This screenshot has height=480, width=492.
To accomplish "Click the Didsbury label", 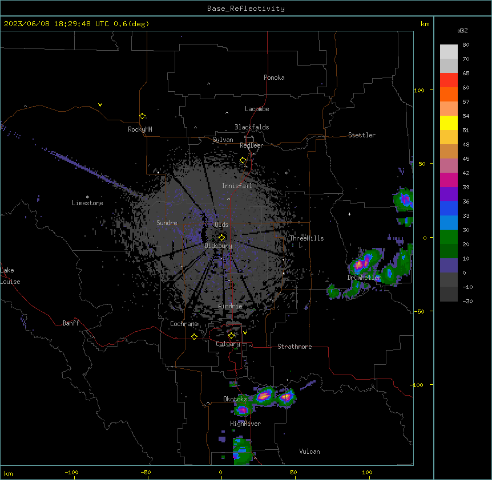I will point(219,246).
